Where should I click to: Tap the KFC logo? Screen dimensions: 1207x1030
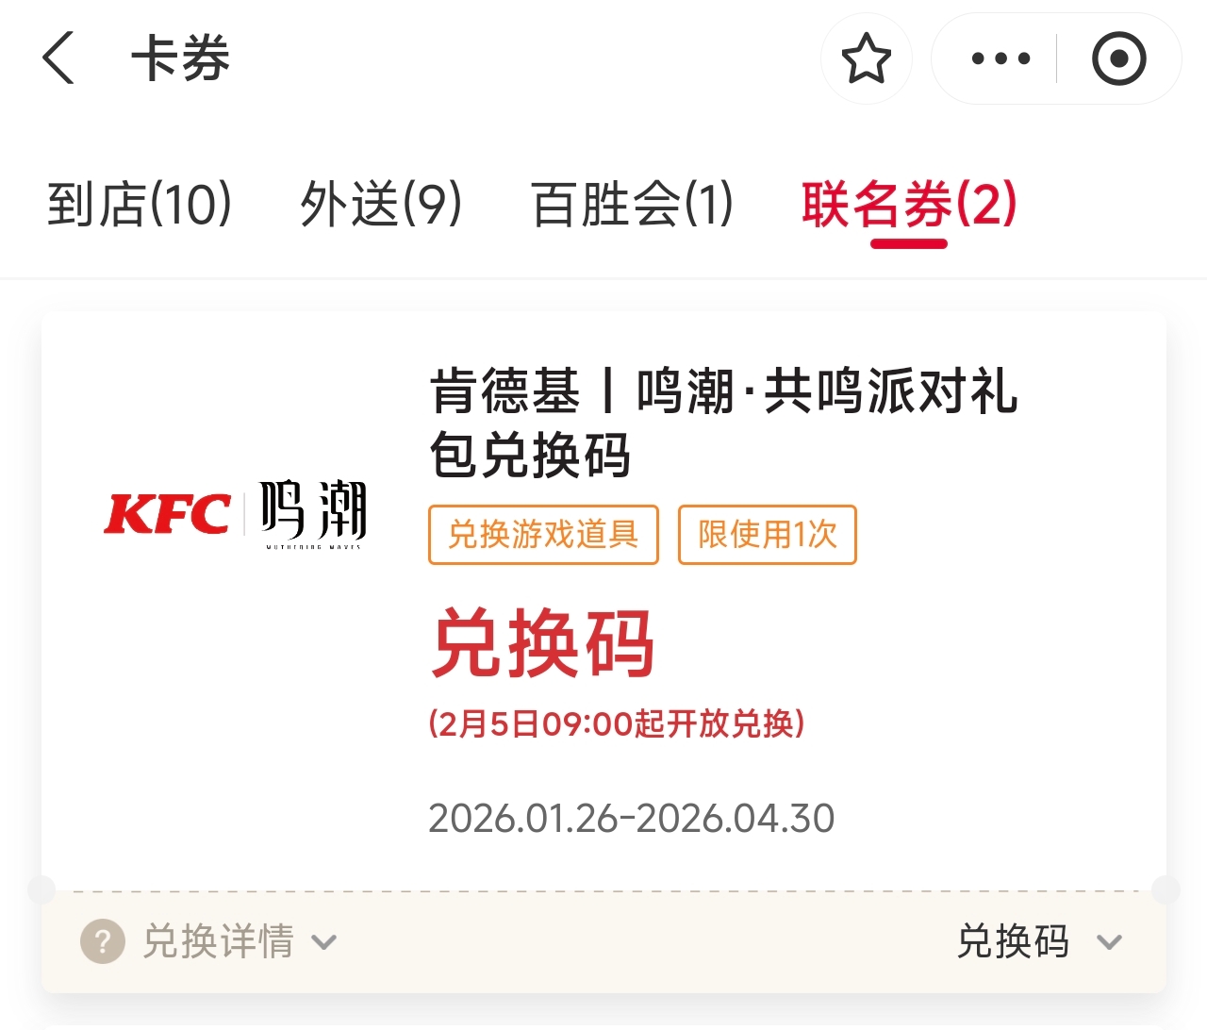pyautogui.click(x=167, y=514)
